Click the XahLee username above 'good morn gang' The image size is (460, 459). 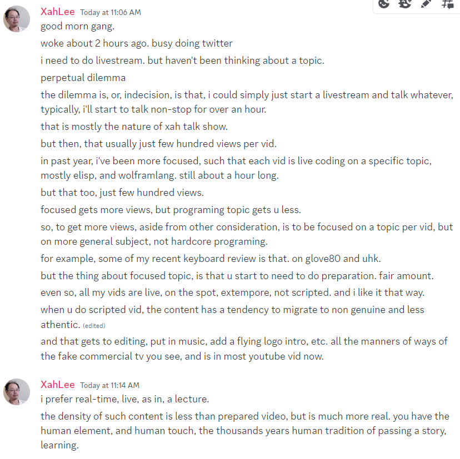57,12
